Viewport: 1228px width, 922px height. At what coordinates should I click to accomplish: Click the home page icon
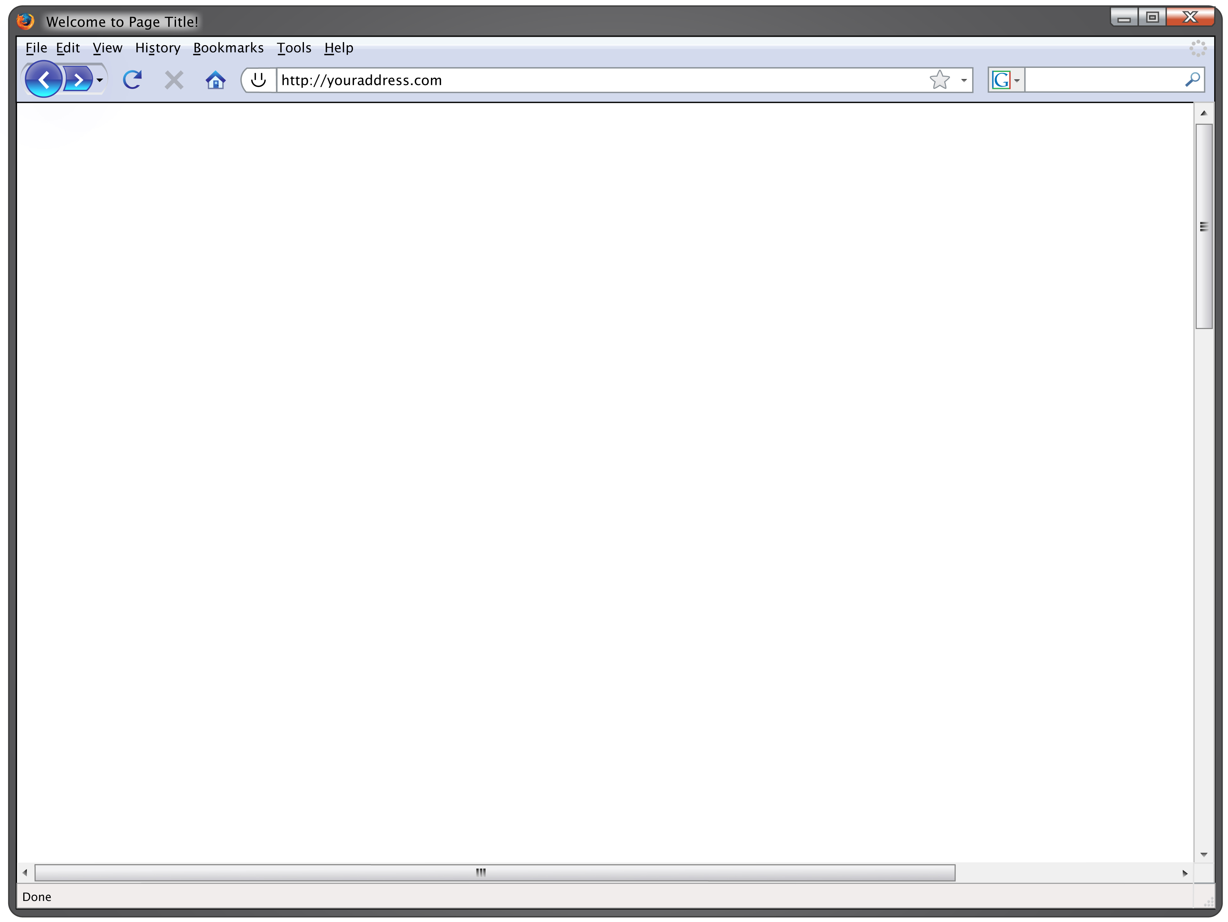click(214, 80)
